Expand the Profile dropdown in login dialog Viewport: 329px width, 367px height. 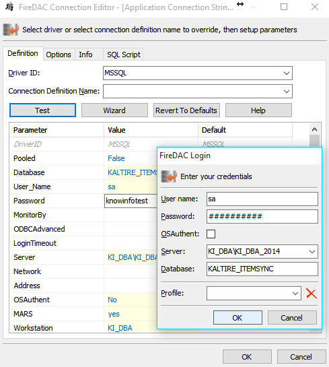[295, 294]
